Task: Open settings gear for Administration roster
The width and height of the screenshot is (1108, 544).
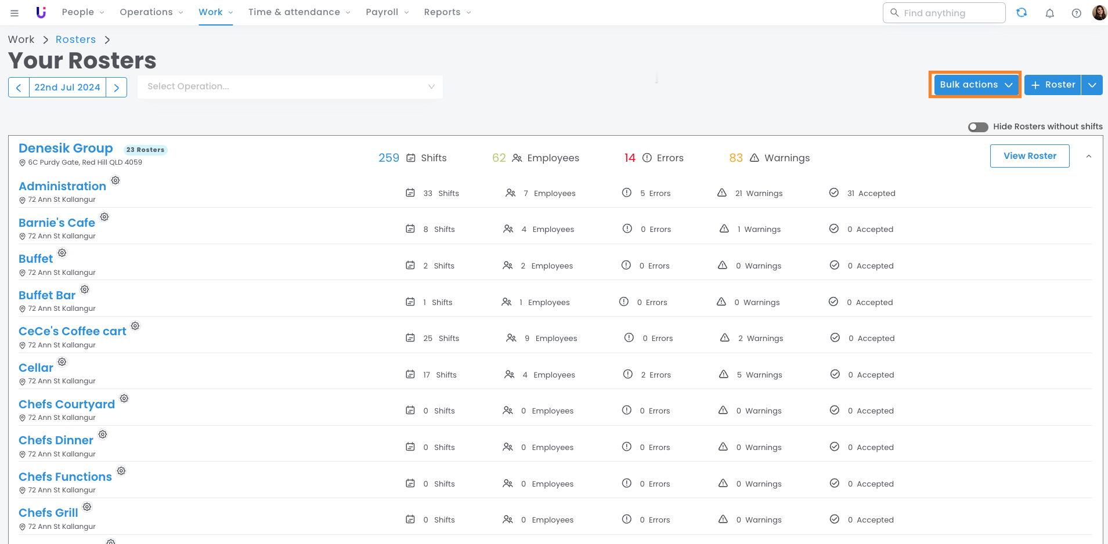Action: pos(116,180)
